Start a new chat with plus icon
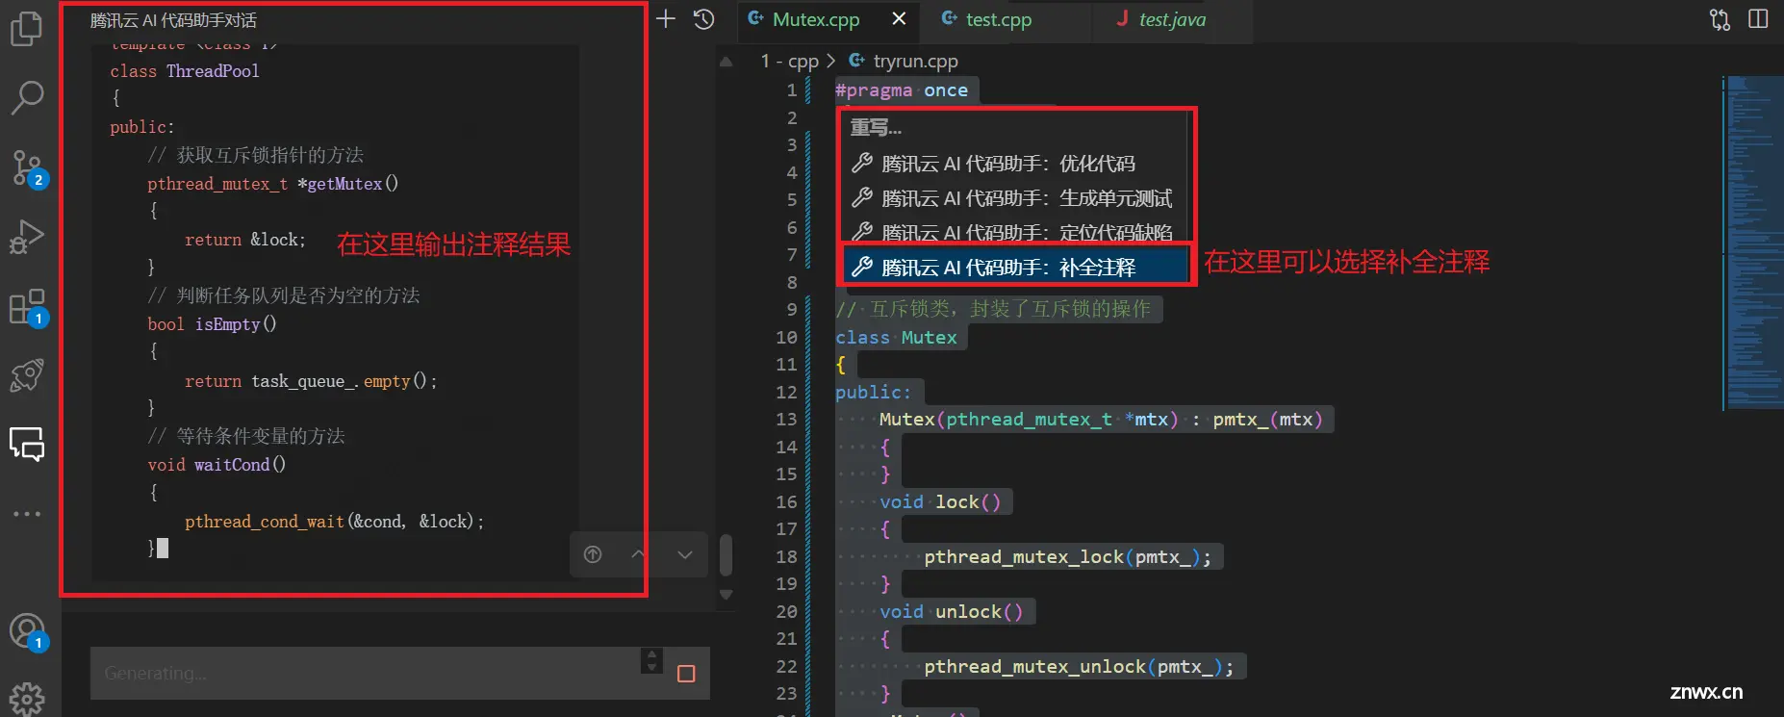The width and height of the screenshot is (1784, 717). (x=666, y=18)
